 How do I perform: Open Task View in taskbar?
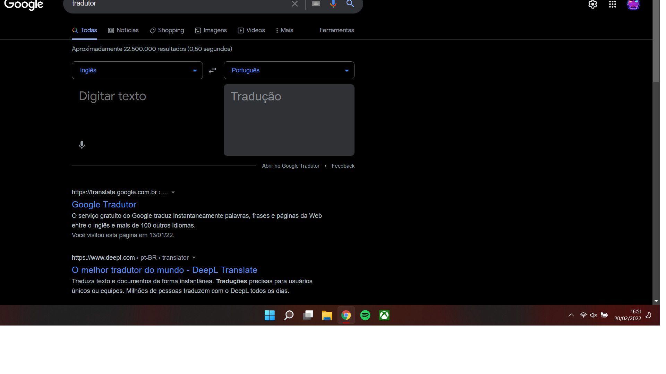pyautogui.click(x=308, y=315)
